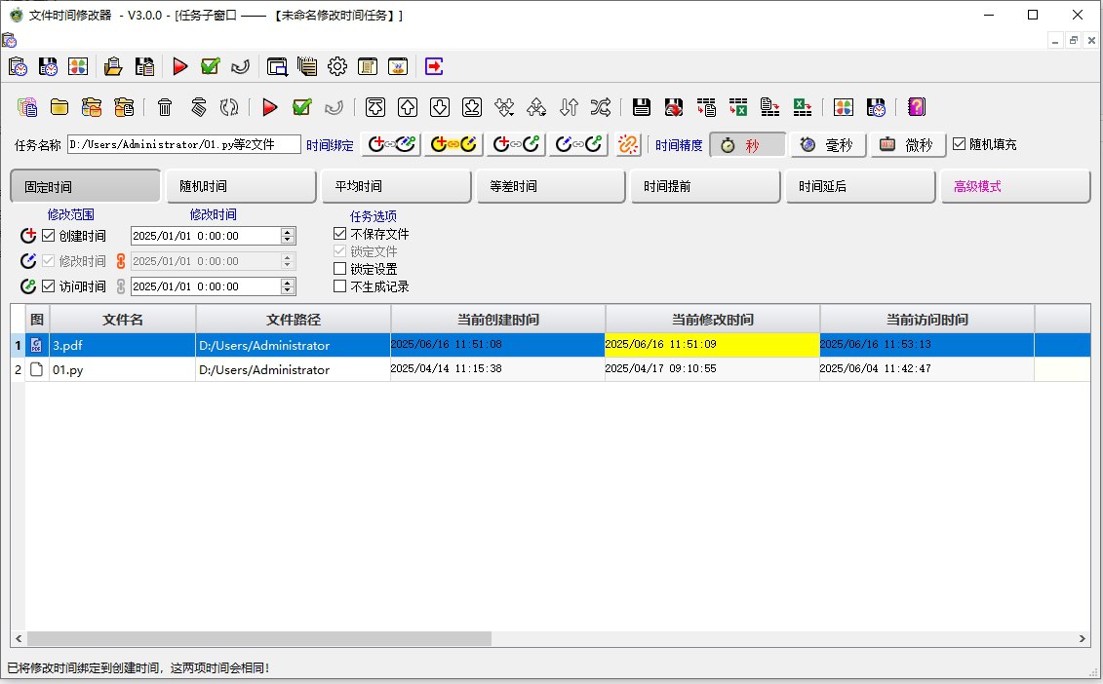Increase 创建时间 using up spinner arrow
1103x684 pixels.
click(287, 230)
